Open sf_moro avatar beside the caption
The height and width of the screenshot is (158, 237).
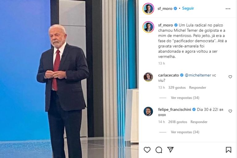(x=148, y=27)
